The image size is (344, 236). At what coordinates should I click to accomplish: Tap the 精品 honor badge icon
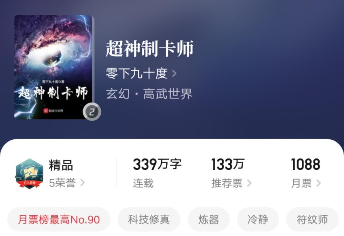point(29,174)
